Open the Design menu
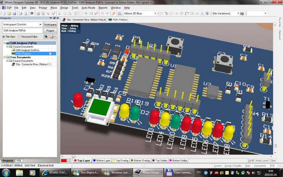This screenshot has width=283, height=177. point(64,8)
